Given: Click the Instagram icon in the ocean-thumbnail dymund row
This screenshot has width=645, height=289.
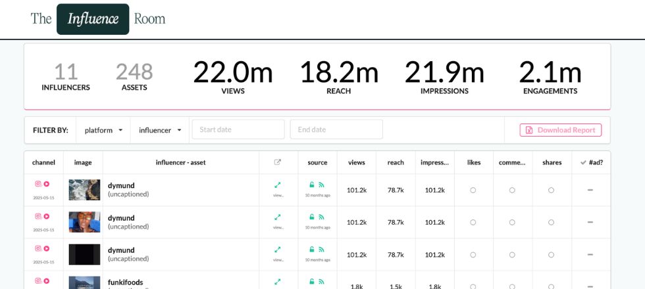Looking at the screenshot, I should click(38, 184).
